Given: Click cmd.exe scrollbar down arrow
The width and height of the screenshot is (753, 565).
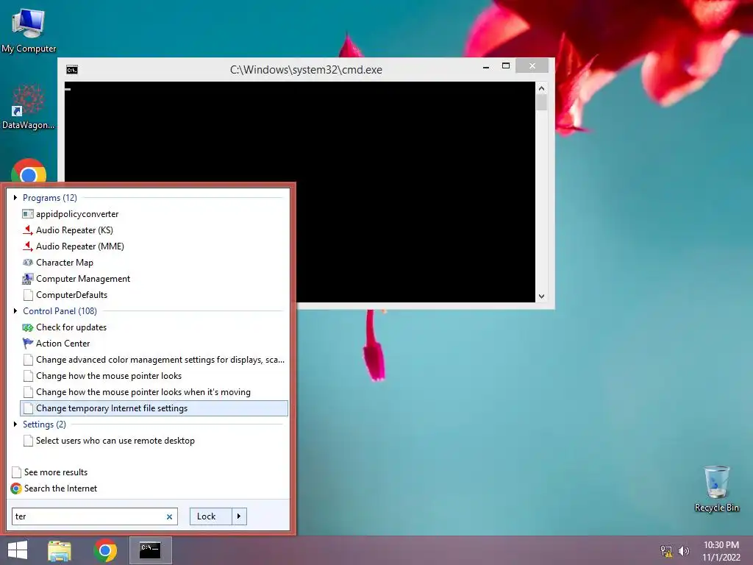Looking at the screenshot, I should [x=542, y=296].
